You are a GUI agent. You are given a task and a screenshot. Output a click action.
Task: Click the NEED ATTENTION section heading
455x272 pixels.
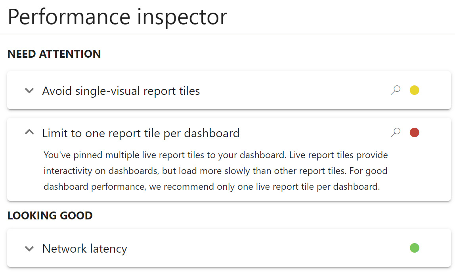point(54,54)
